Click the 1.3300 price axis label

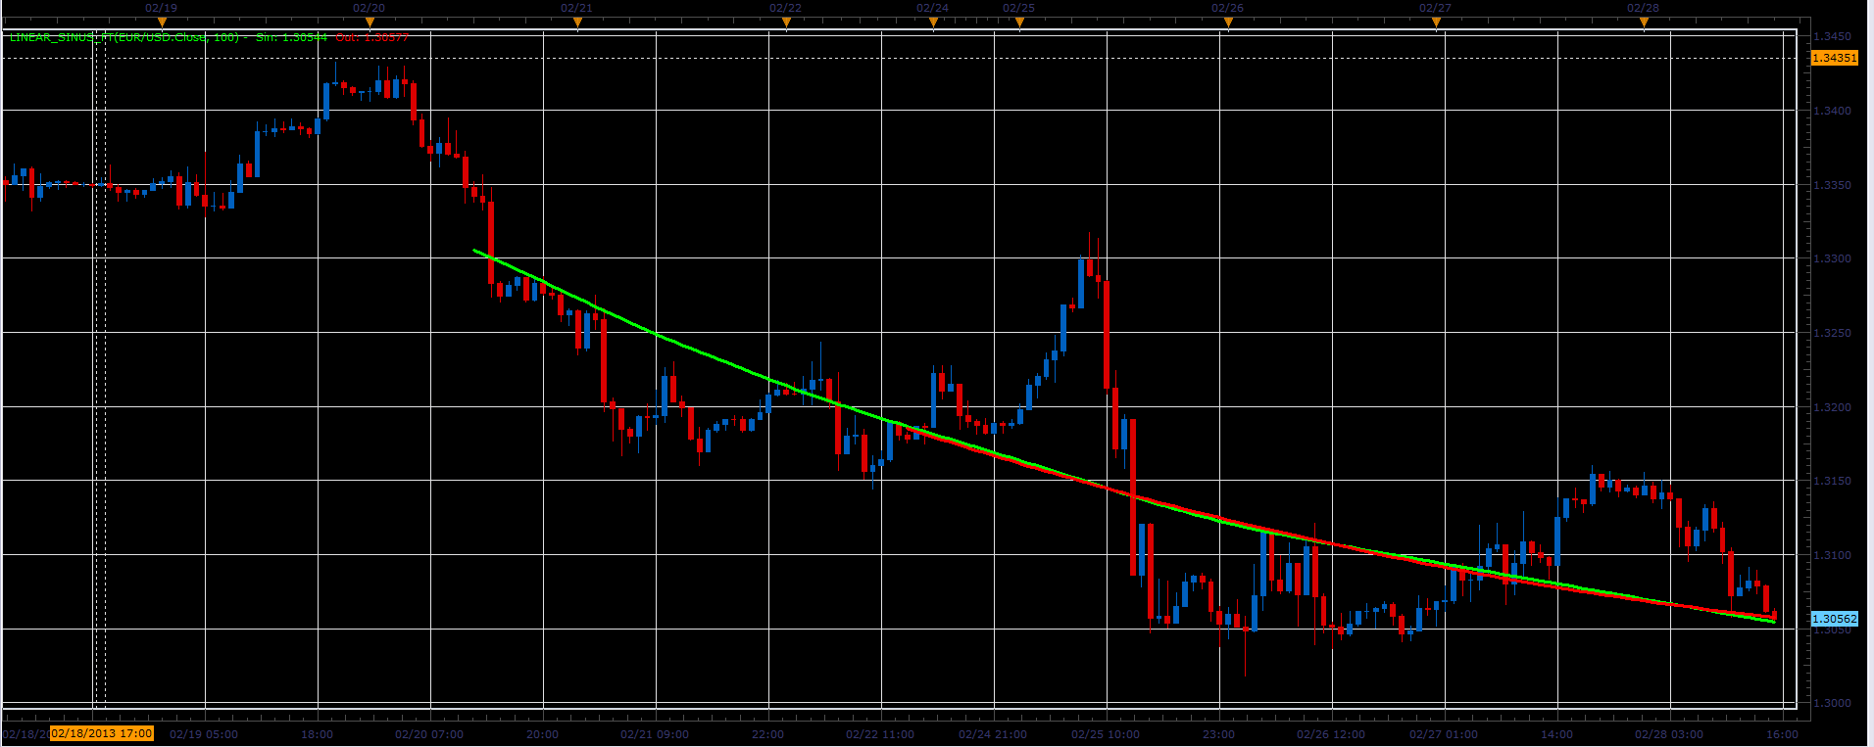coord(1832,258)
